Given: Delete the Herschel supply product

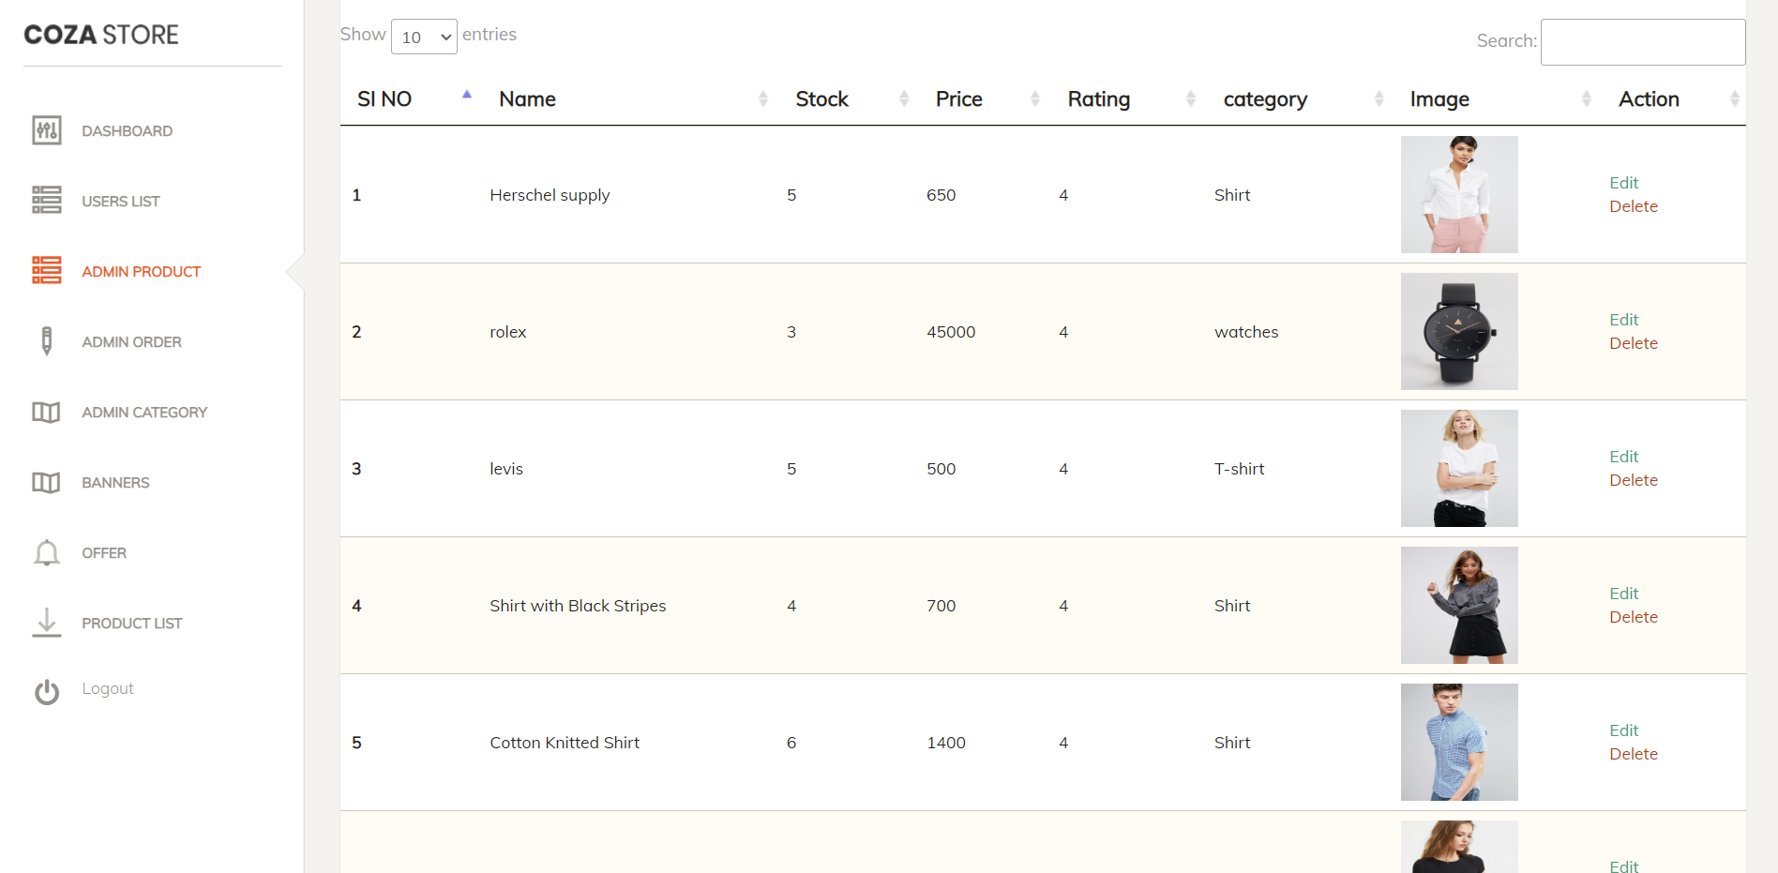Looking at the screenshot, I should [1634, 206].
